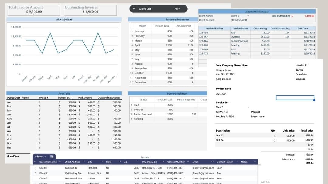Click the Outstanding Invoices box
This screenshot has width=328, height=184.
click(x=91, y=10)
